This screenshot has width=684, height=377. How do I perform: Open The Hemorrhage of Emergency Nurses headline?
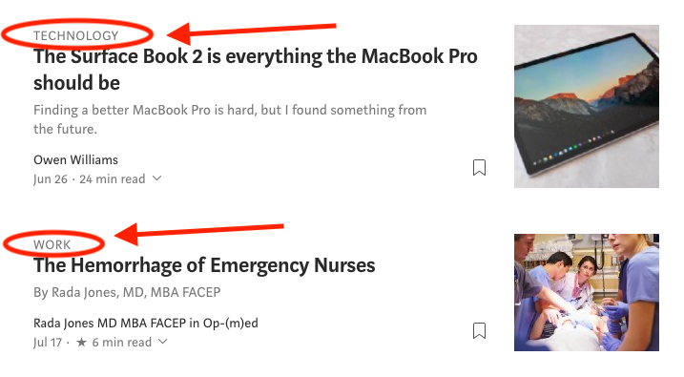click(x=204, y=265)
